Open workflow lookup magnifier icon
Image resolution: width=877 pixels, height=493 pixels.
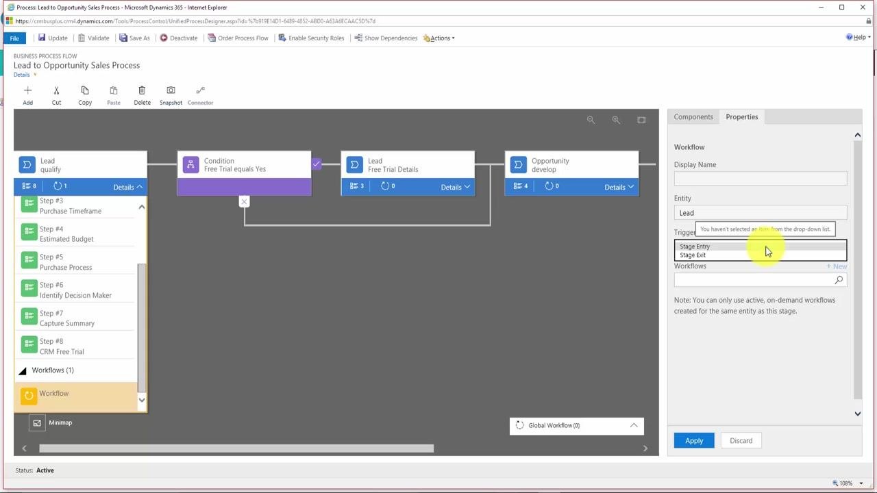pos(839,280)
